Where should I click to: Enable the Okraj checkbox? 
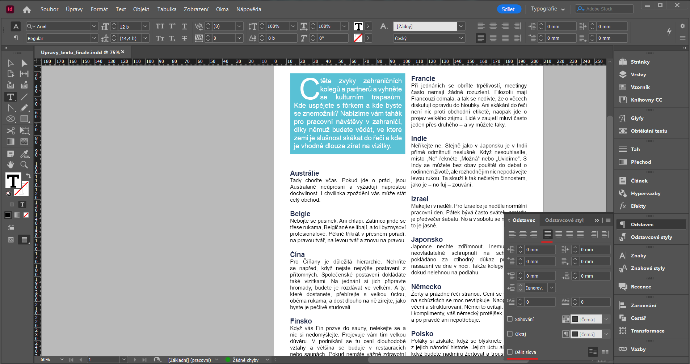coord(510,334)
